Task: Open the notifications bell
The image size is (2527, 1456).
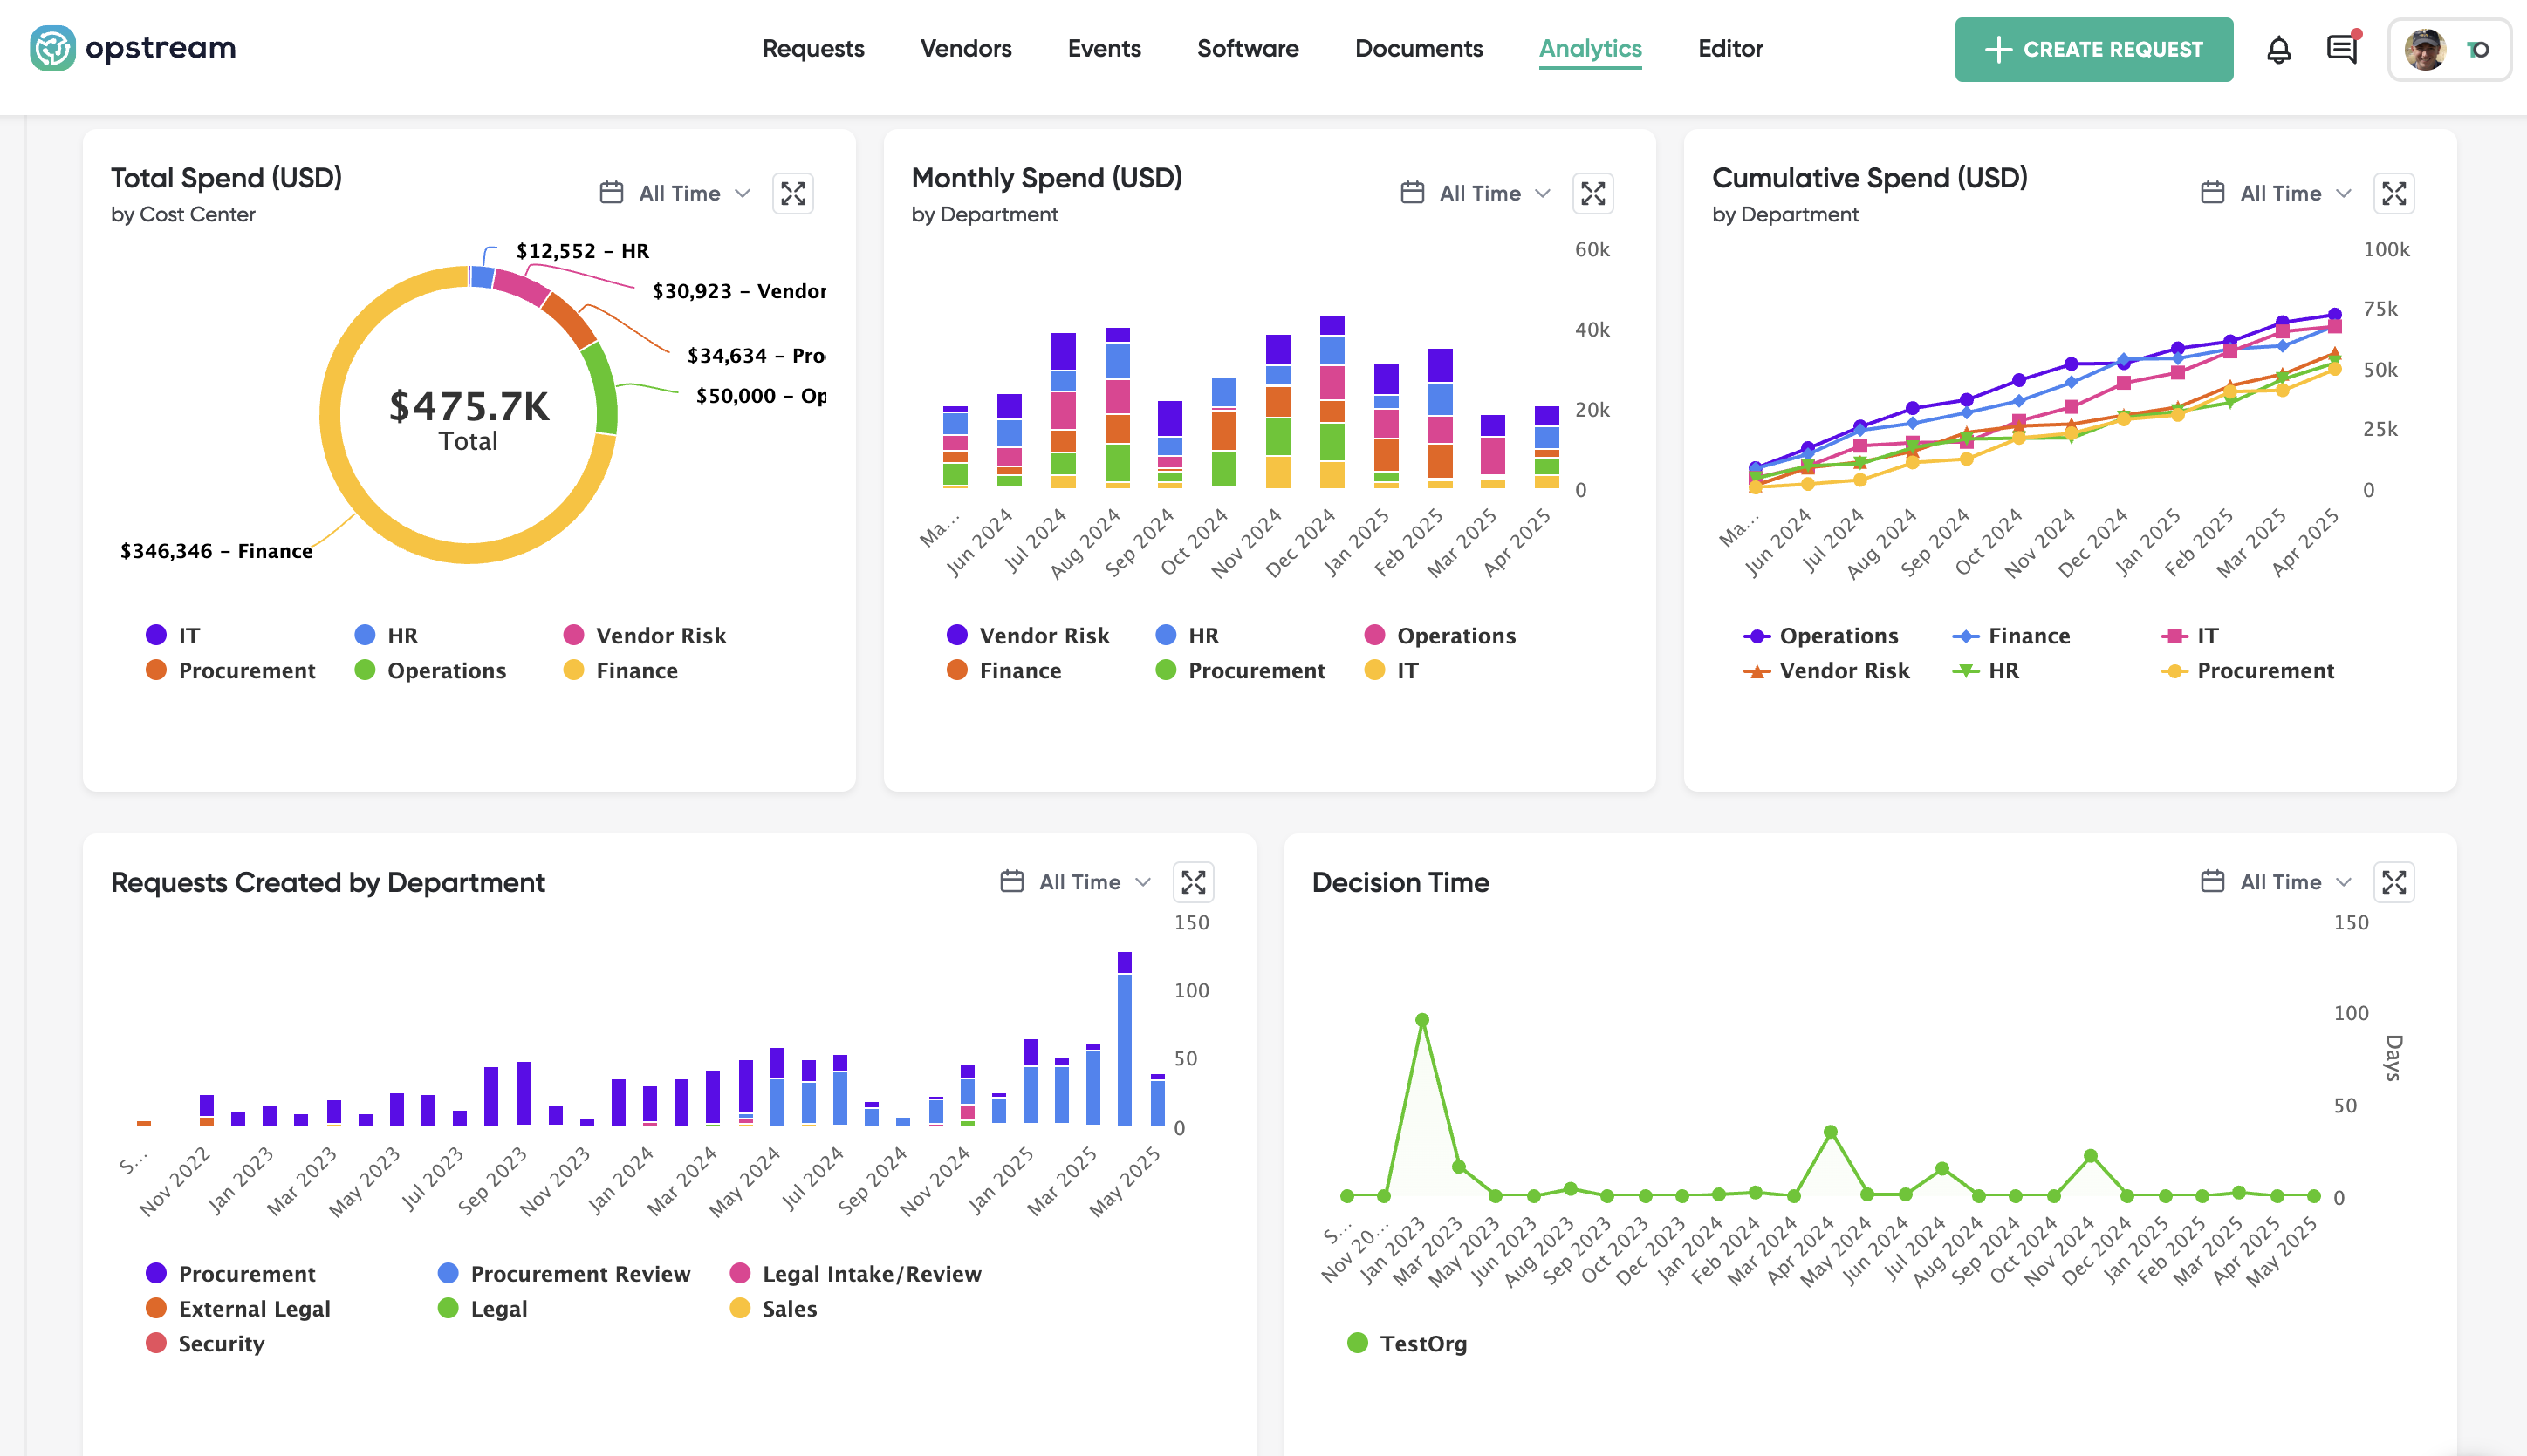Action: [x=2277, y=49]
